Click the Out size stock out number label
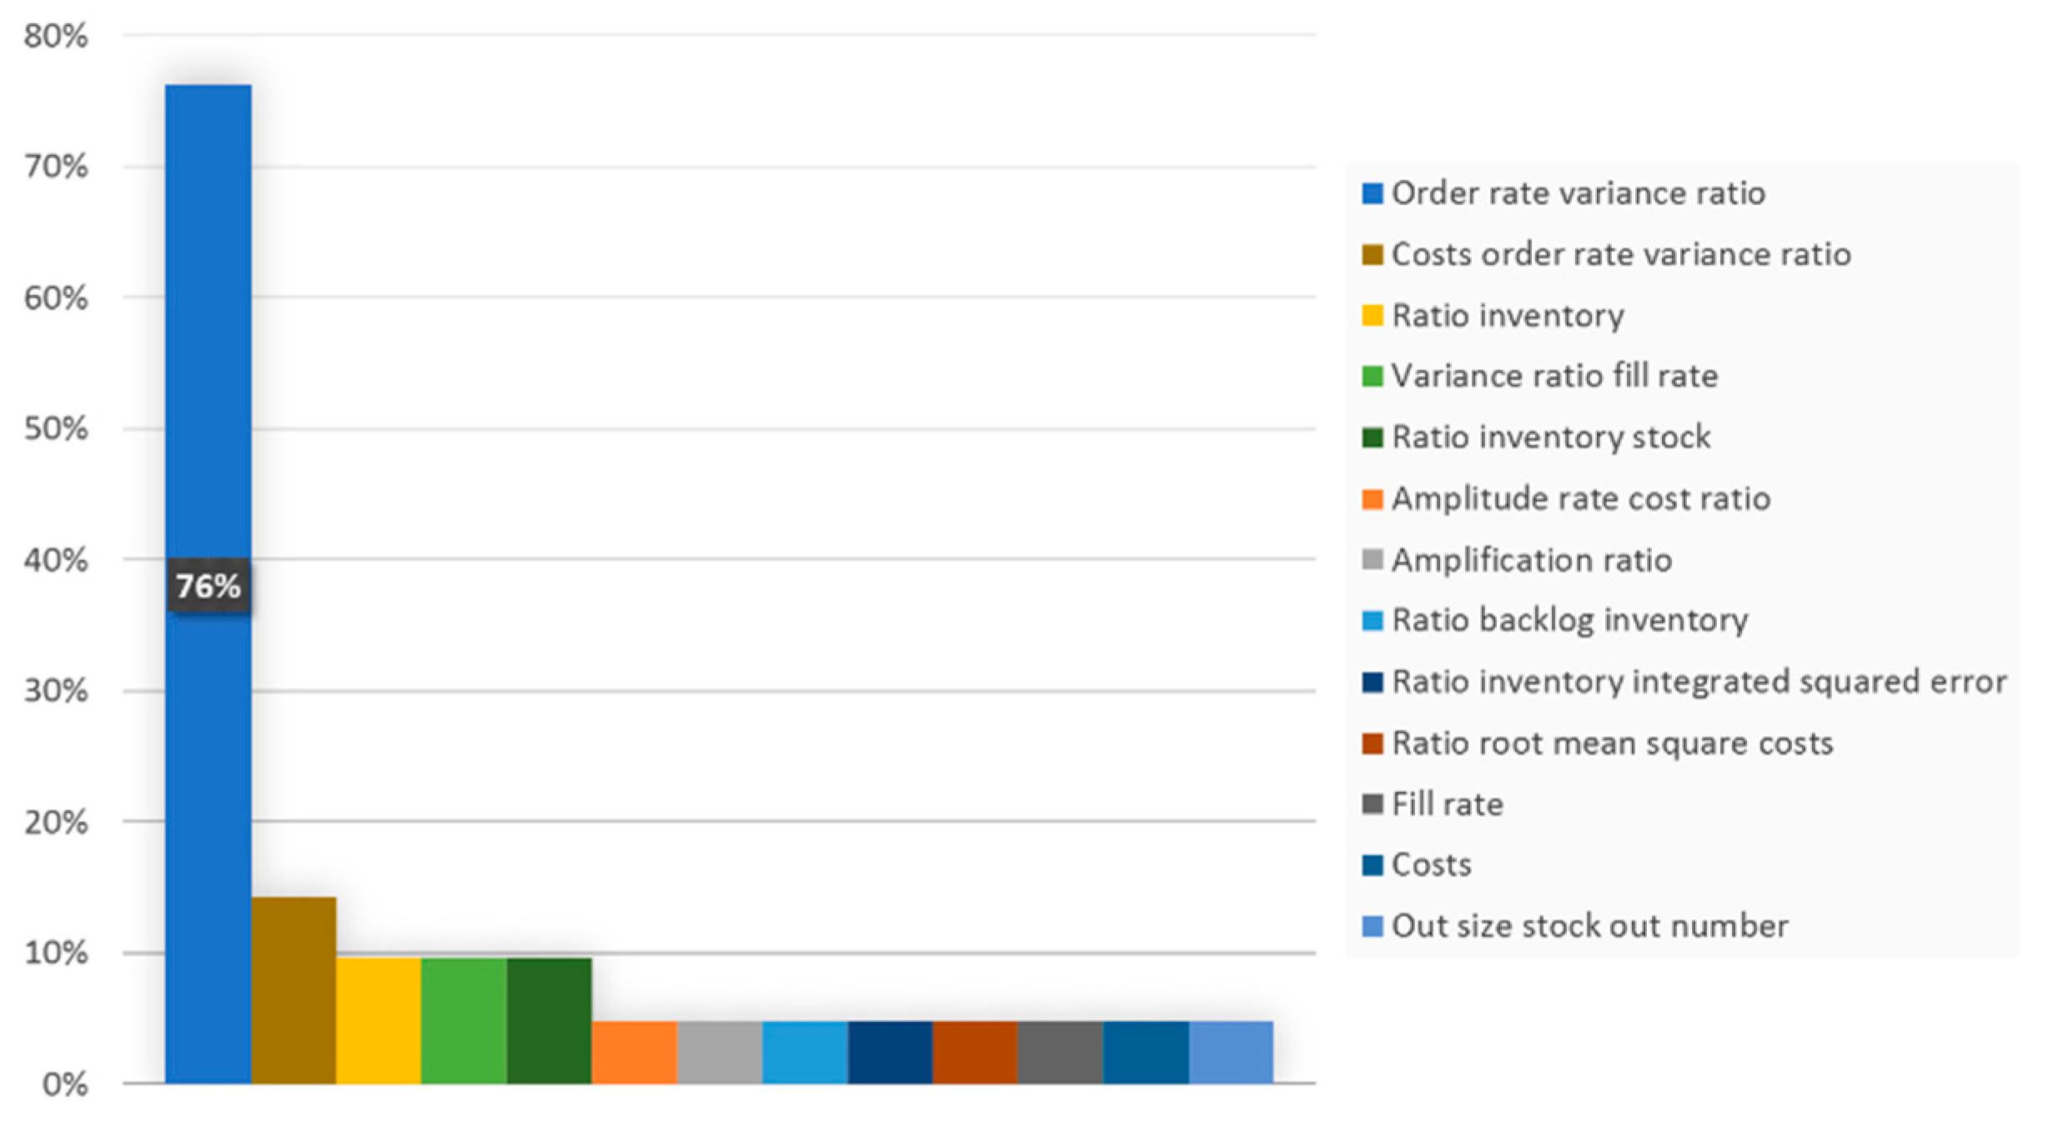The height and width of the screenshot is (1122, 2048). 1589,926
